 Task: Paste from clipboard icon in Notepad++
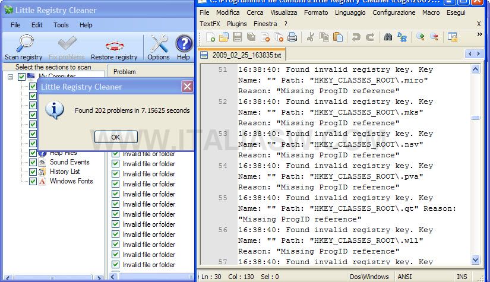pyautogui.click(x=338, y=37)
